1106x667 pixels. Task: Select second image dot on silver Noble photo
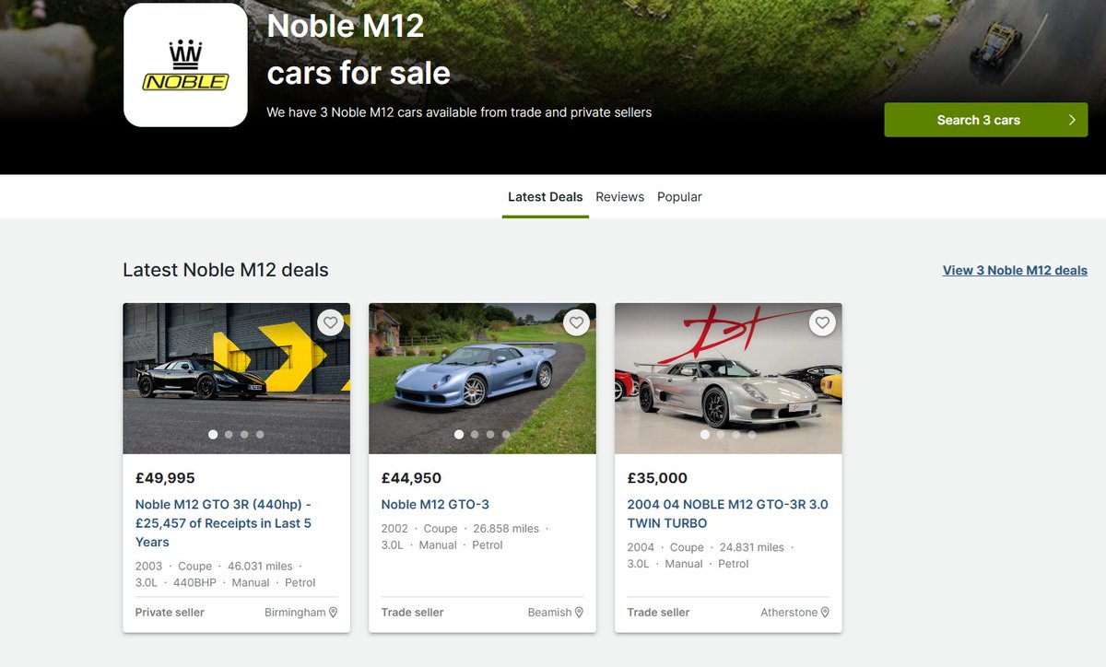point(721,434)
